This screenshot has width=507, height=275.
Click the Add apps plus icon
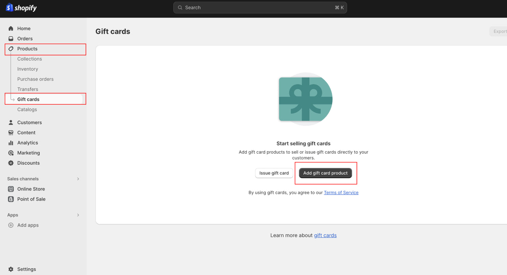tap(11, 225)
